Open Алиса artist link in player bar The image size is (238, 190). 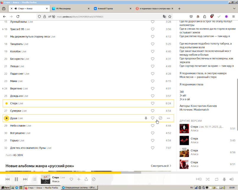55,181
